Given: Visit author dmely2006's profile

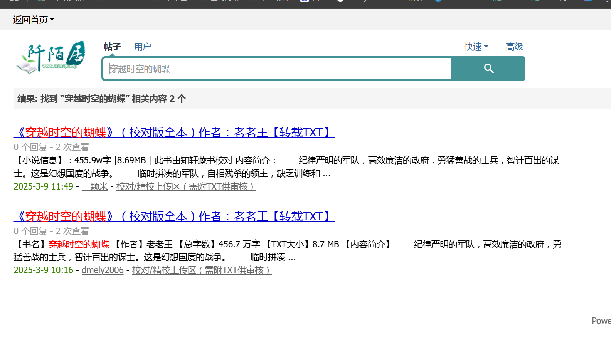Looking at the screenshot, I should (x=103, y=270).
